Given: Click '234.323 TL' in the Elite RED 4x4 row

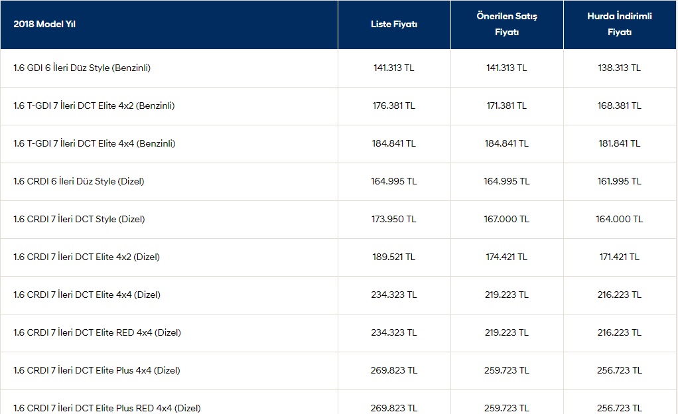Looking at the screenshot, I should 394,332.
